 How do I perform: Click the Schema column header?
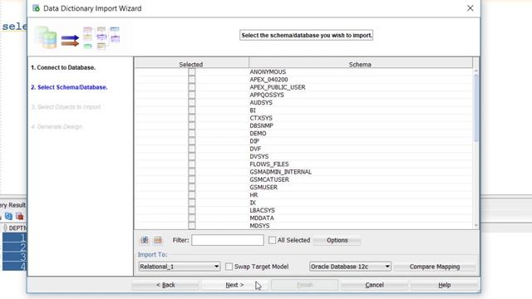click(360, 64)
